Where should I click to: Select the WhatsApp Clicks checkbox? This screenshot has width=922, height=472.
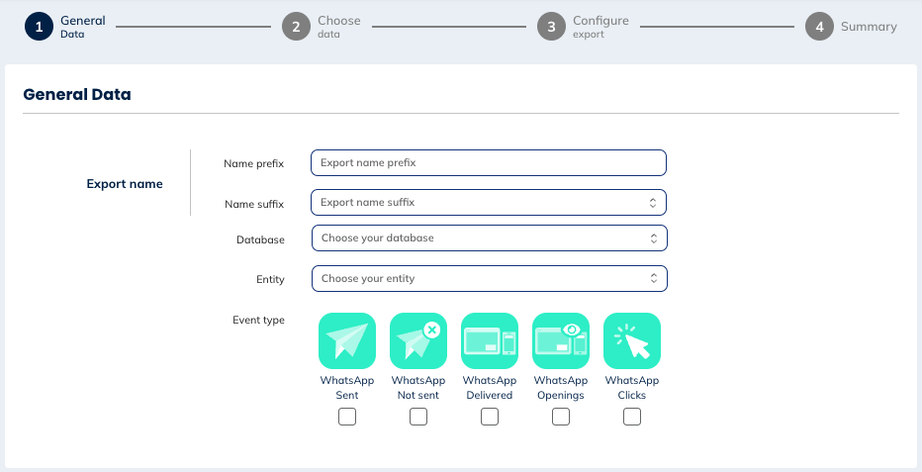tap(632, 417)
